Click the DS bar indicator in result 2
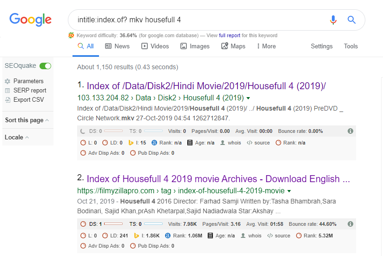383x256 pixels. click(113, 224)
